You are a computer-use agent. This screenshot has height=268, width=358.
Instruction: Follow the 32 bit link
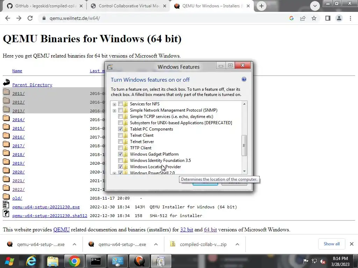coord(187,230)
